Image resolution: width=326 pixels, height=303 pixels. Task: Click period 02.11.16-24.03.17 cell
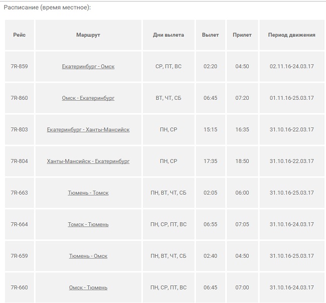click(292, 66)
